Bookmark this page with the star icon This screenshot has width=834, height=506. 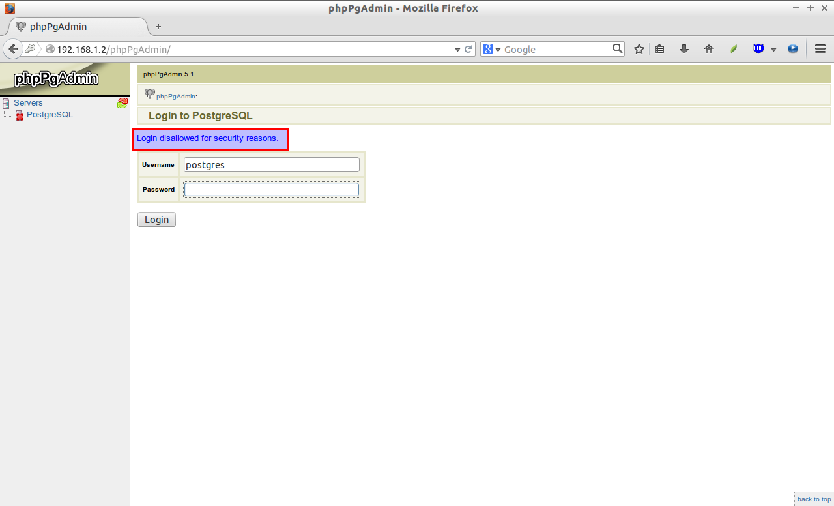click(x=639, y=49)
